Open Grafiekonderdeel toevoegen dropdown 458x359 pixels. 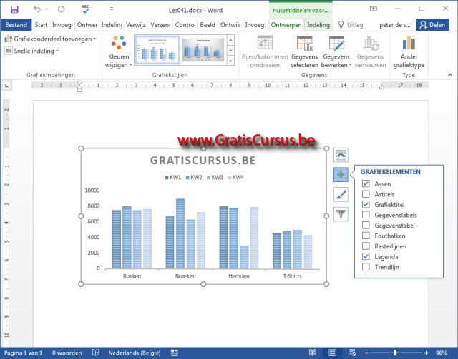(x=50, y=39)
